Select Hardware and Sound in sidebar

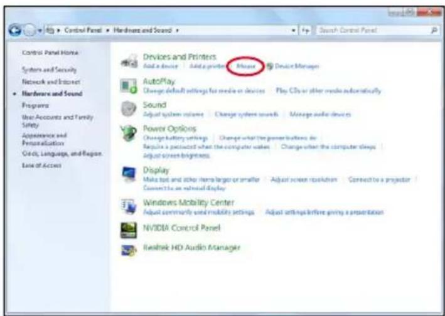tap(52, 93)
